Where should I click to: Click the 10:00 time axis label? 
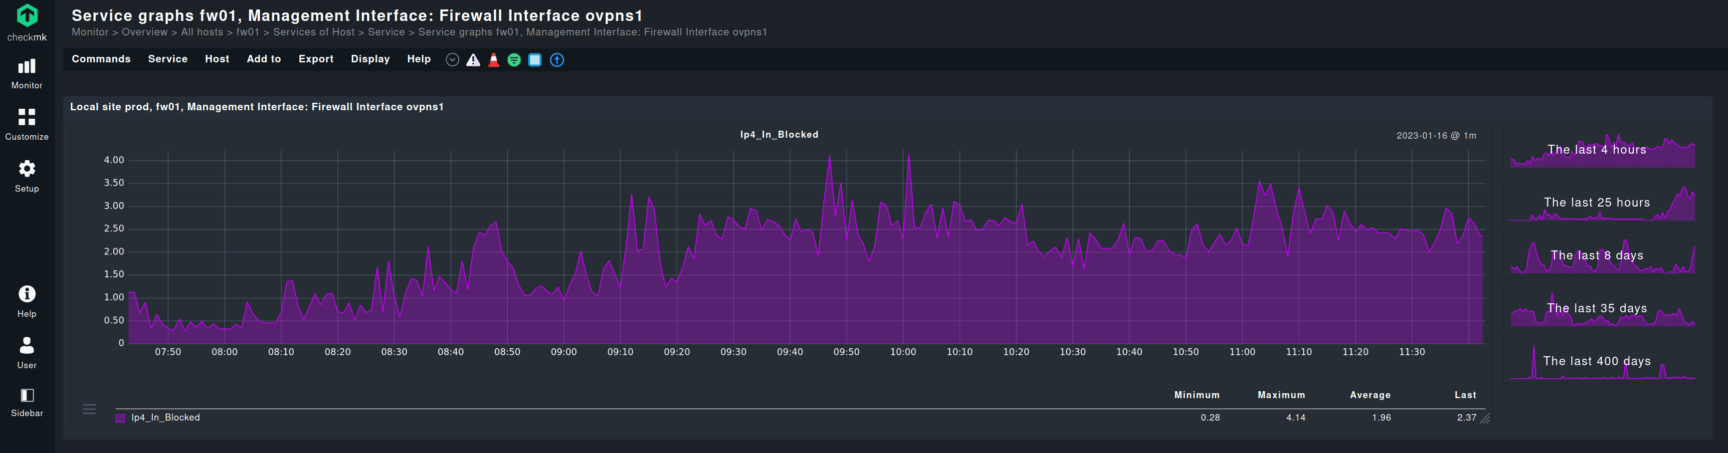[x=903, y=352]
